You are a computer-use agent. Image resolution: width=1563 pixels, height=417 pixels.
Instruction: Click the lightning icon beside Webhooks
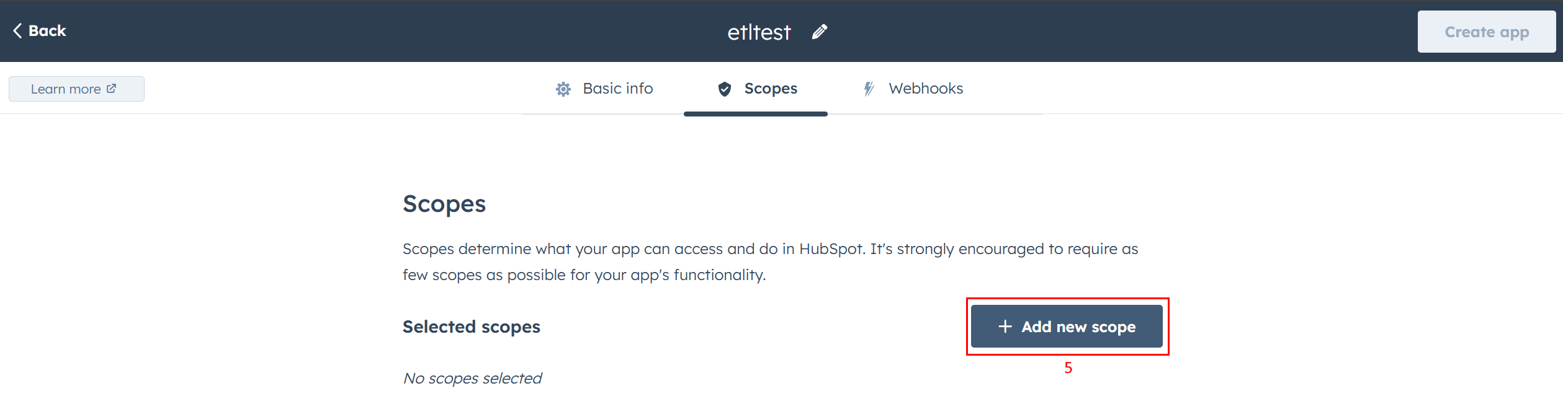pyautogui.click(x=868, y=89)
